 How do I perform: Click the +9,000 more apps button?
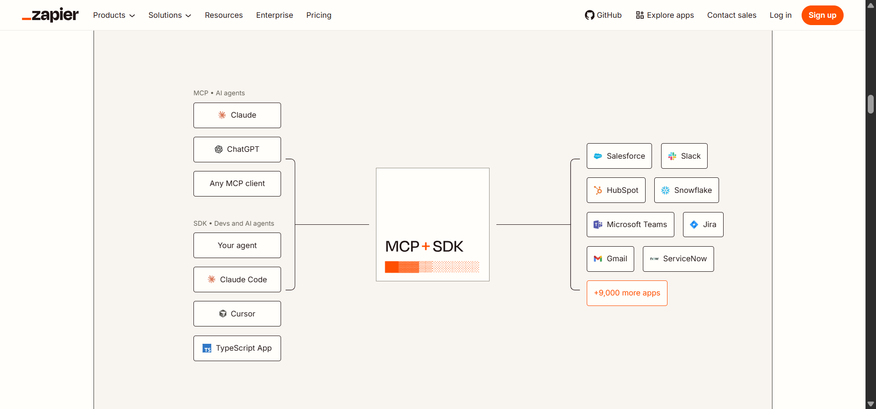[x=627, y=293]
